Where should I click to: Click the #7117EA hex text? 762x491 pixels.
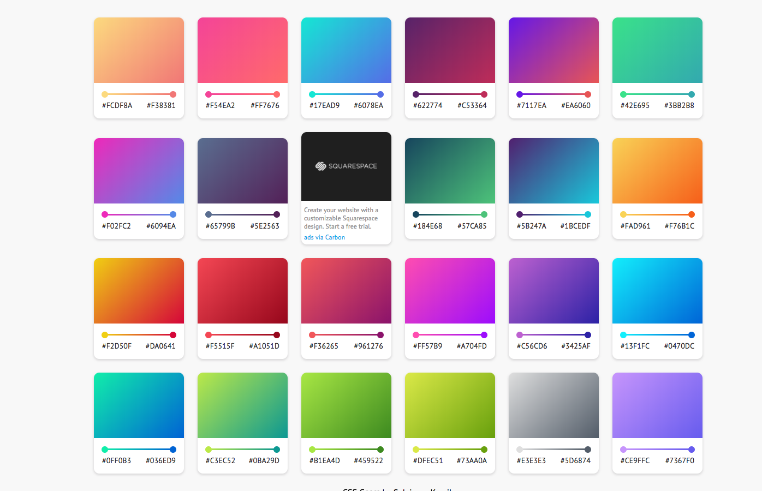pyautogui.click(x=532, y=105)
